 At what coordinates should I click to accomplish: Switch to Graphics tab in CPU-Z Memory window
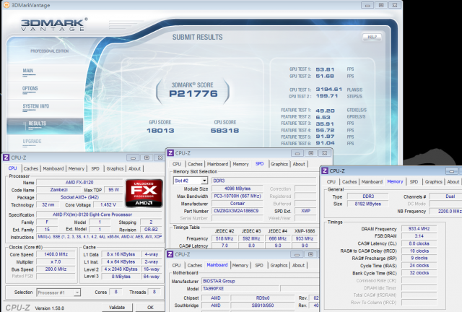(433, 182)
